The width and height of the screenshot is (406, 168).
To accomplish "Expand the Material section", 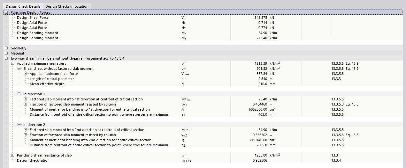I will pyautogui.click(x=6, y=53).
